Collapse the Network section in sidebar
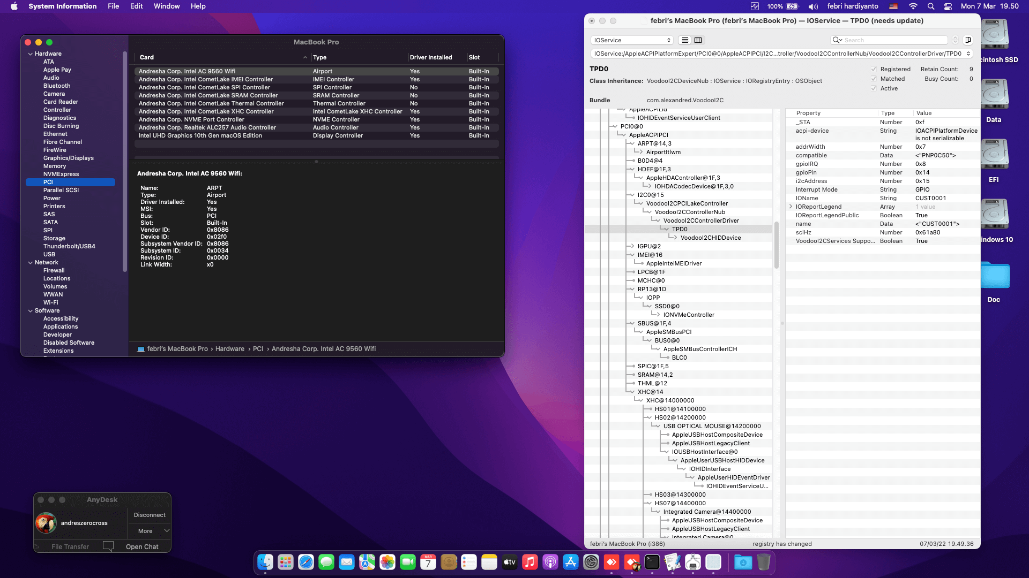This screenshot has width=1029, height=578. pos(31,262)
